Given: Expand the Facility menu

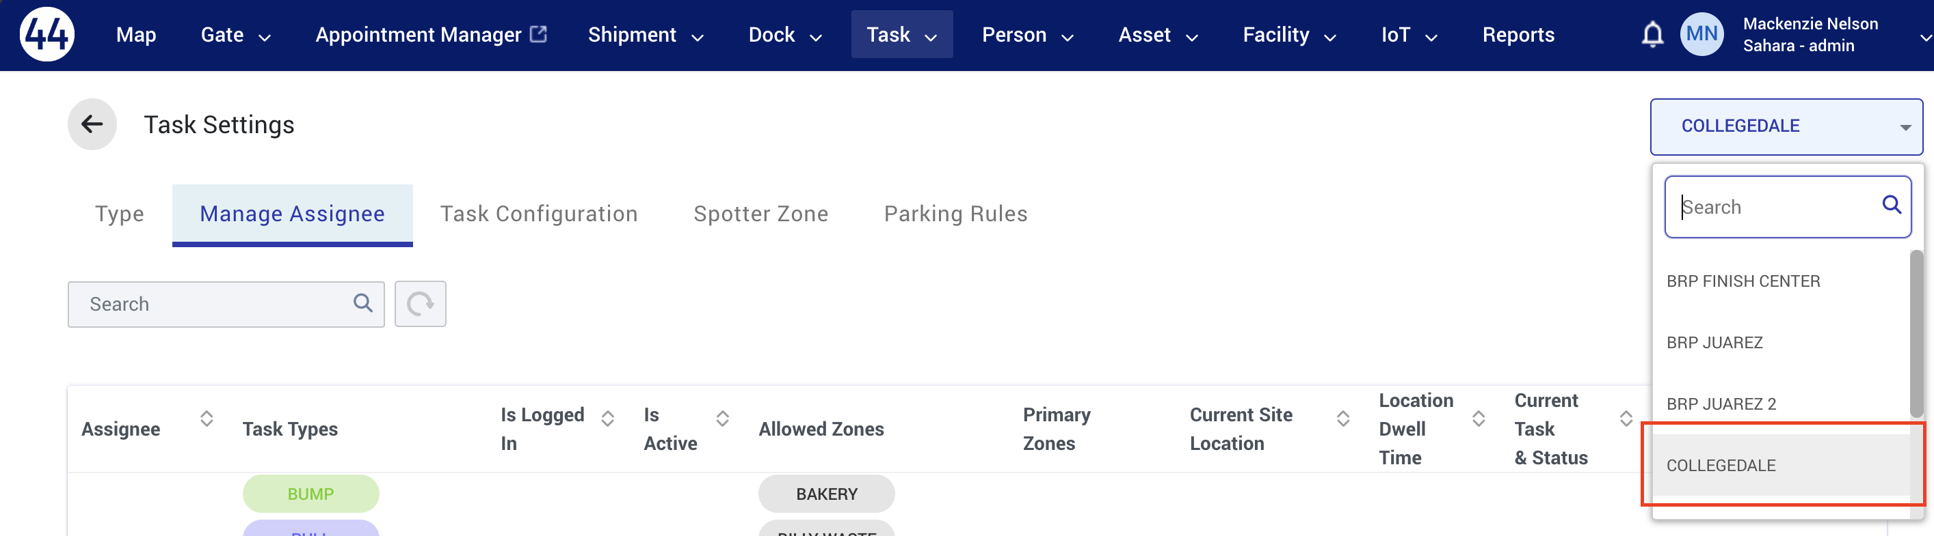Looking at the screenshot, I should (1289, 35).
